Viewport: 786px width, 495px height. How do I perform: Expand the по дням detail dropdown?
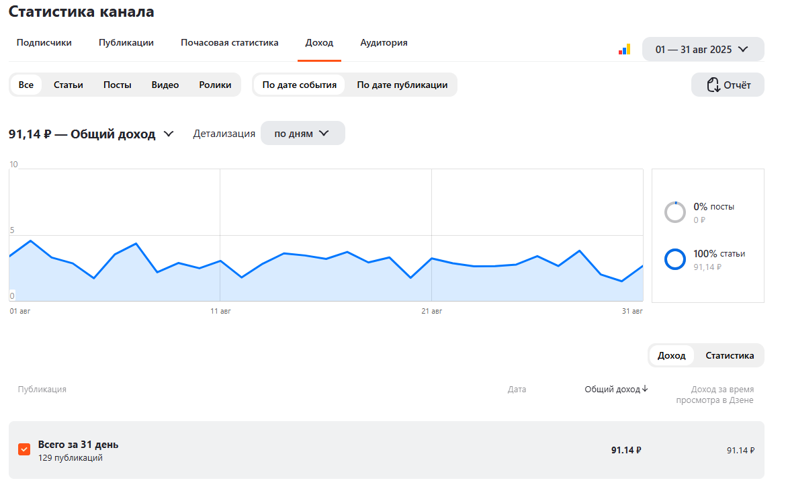pyautogui.click(x=302, y=133)
